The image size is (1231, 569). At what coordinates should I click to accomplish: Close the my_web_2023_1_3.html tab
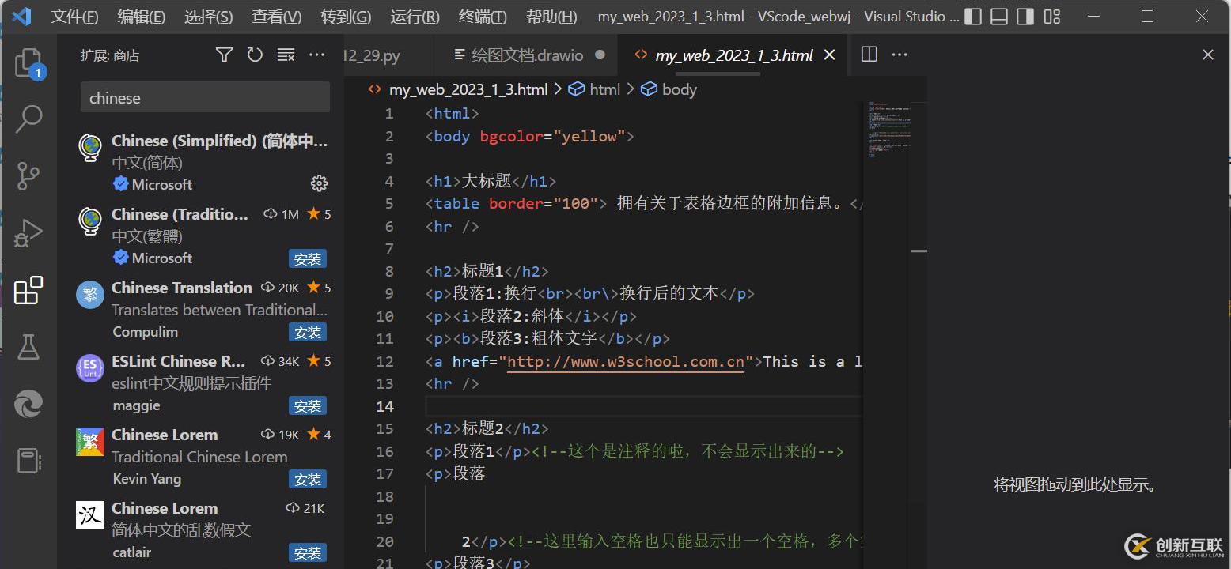click(x=829, y=55)
